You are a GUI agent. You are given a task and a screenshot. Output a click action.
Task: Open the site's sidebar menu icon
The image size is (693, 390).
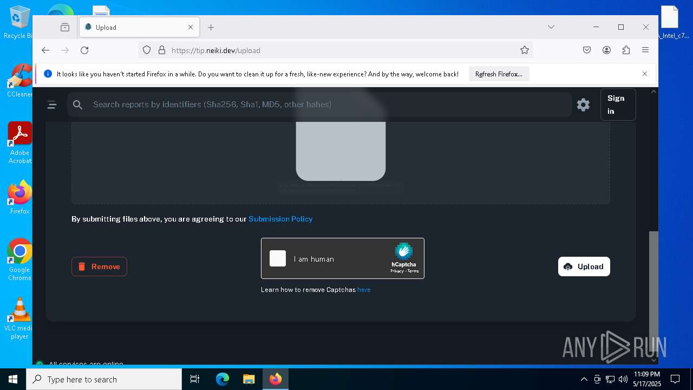pyautogui.click(x=52, y=105)
